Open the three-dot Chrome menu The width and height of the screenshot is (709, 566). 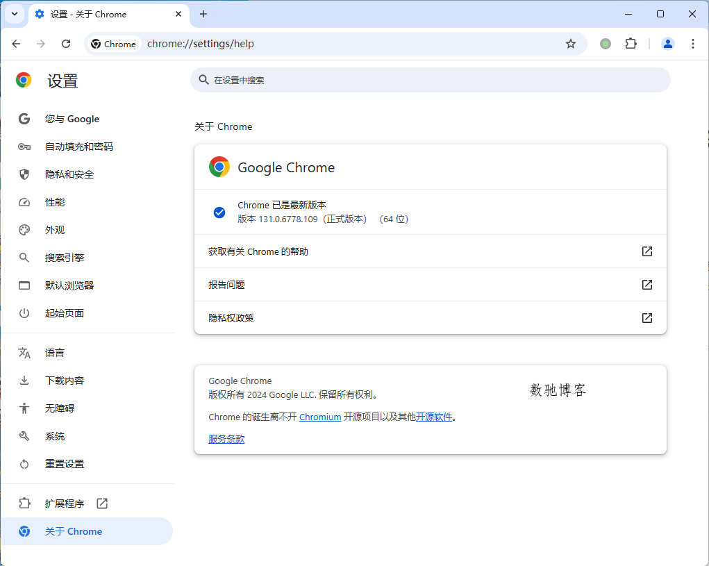tap(693, 44)
